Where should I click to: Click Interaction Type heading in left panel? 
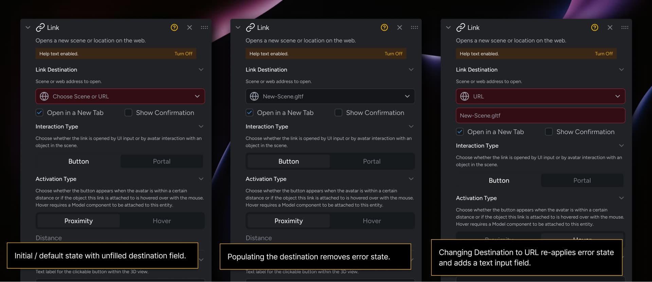click(x=57, y=127)
